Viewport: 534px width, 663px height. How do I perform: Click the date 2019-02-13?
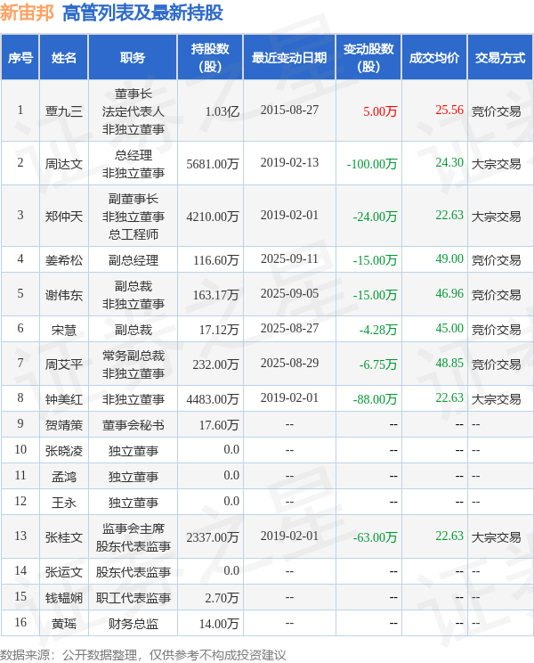(289, 162)
